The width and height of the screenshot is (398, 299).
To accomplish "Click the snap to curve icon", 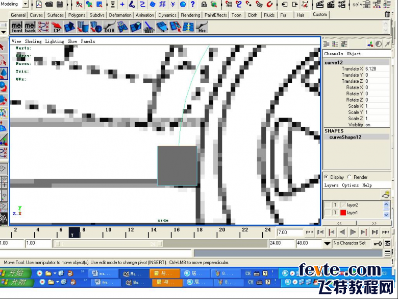I will (x=238, y=4).
